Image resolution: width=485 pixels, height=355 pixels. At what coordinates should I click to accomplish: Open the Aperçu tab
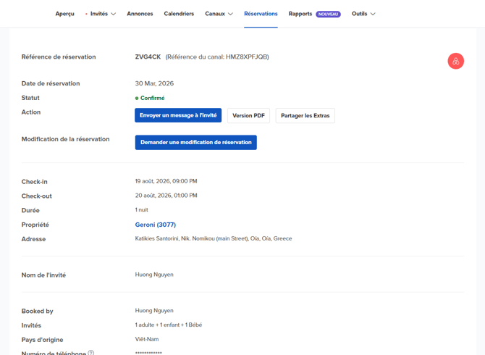coord(64,14)
